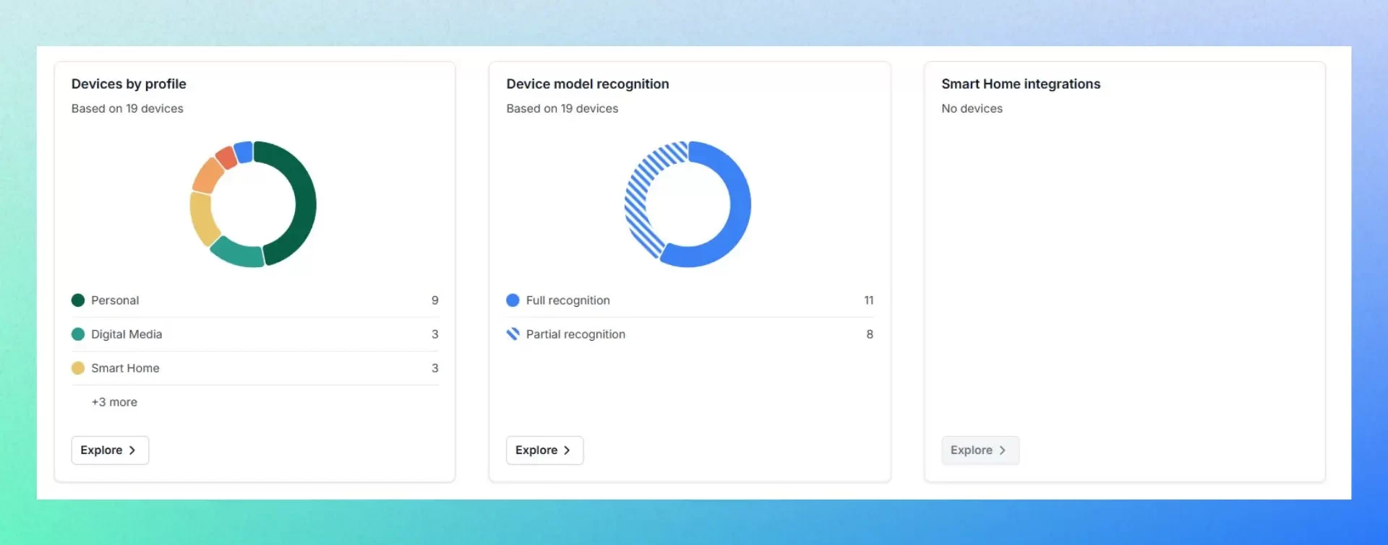The width and height of the screenshot is (1388, 545).
Task: Click the red segment of profile donut
Action: (226, 157)
